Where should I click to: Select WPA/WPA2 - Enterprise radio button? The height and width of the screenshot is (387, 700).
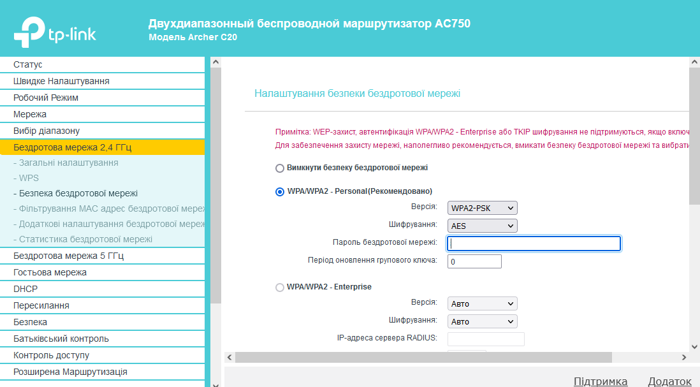click(279, 288)
